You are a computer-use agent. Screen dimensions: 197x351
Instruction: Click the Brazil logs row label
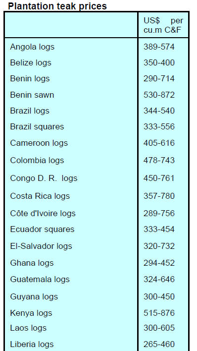(x=30, y=111)
